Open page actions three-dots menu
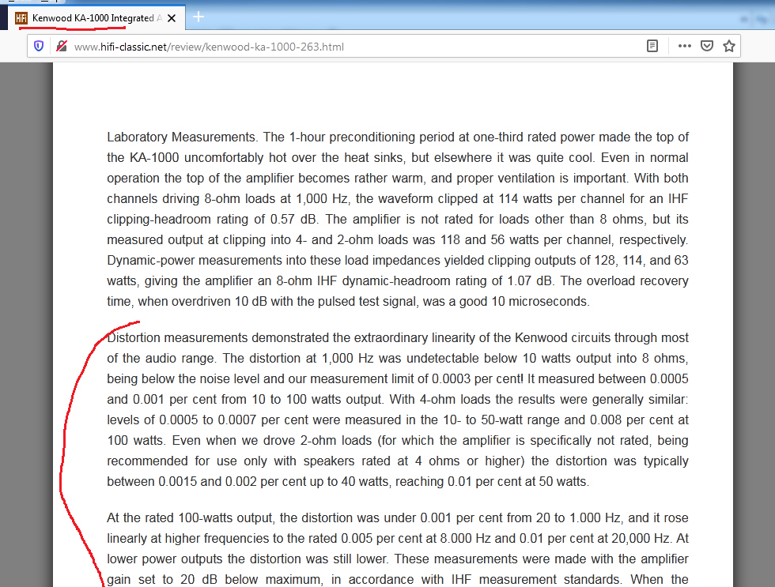The height and width of the screenshot is (587, 775). (x=685, y=46)
